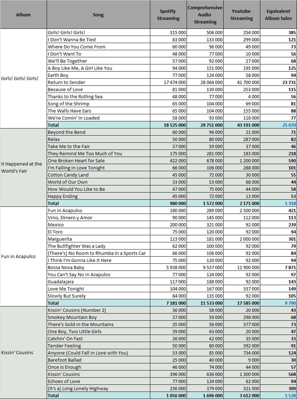Select 'Cotton Candy Land' song cell
The width and height of the screenshot is (297, 399).
pyautogui.click(x=98, y=175)
